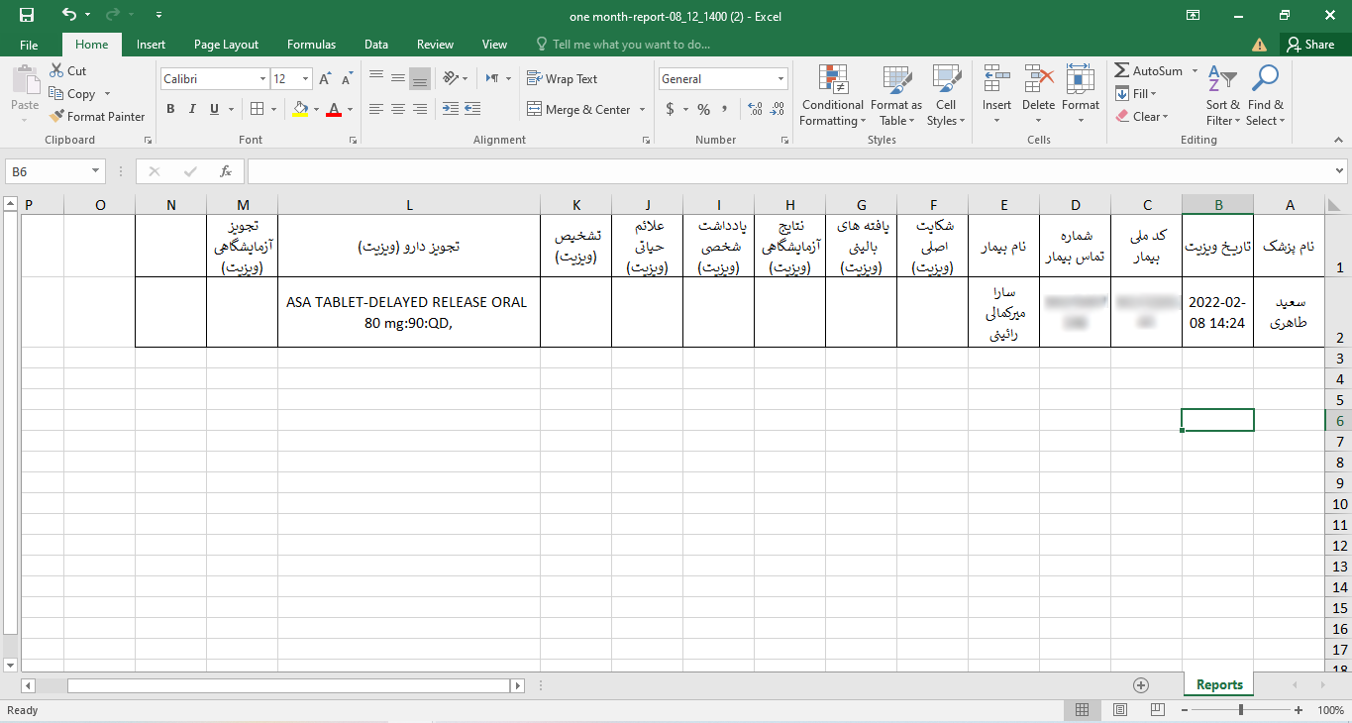
Task: Apply the yellow fill color
Action: point(300,109)
